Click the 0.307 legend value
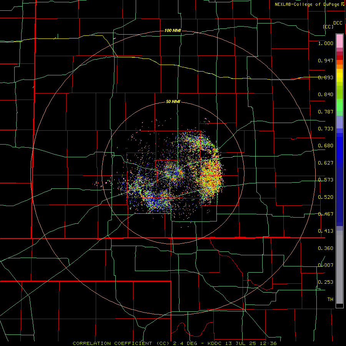Screen dimensions: 346x346 click(326, 265)
